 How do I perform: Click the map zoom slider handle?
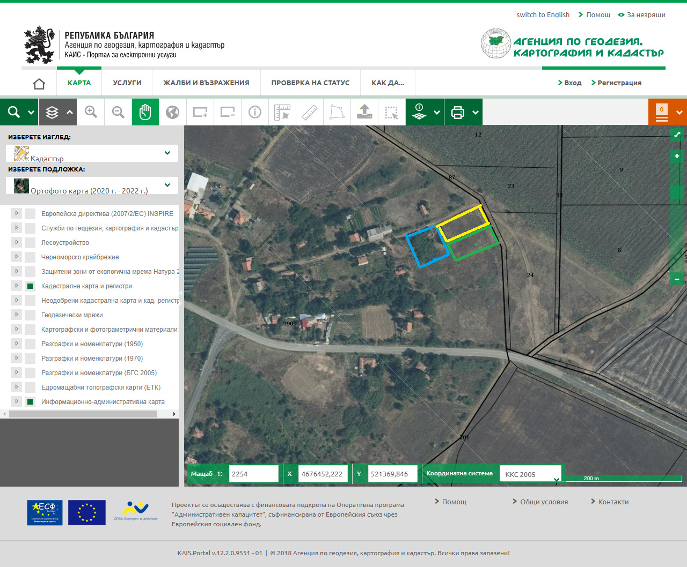coord(677,193)
